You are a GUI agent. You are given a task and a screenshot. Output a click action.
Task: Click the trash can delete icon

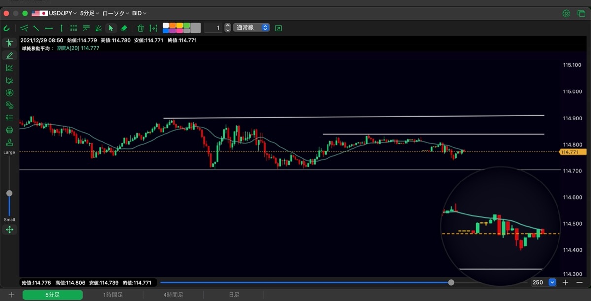pos(141,28)
